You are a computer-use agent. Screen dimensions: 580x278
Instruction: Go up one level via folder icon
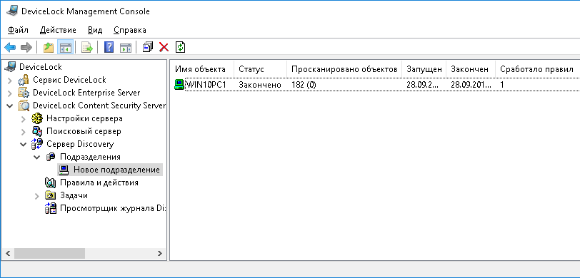(49, 47)
